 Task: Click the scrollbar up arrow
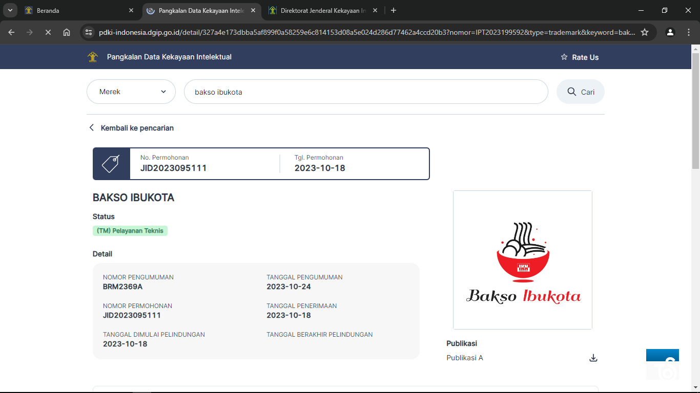[695, 48]
